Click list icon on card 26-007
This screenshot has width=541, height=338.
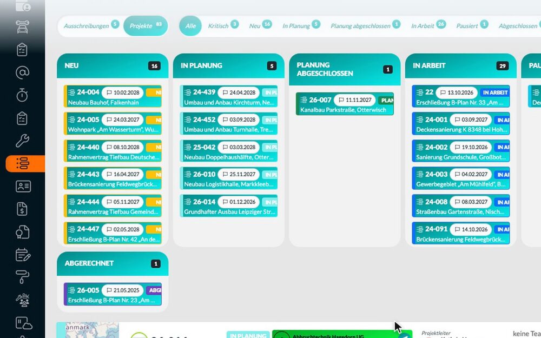[x=304, y=100]
